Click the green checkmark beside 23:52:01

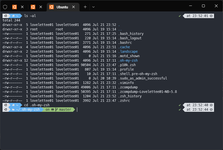pos(180,16)
